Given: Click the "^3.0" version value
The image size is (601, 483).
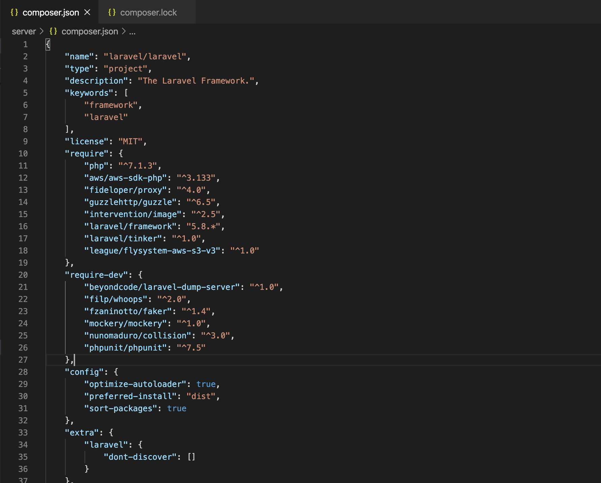Looking at the screenshot, I should pyautogui.click(x=215, y=336).
